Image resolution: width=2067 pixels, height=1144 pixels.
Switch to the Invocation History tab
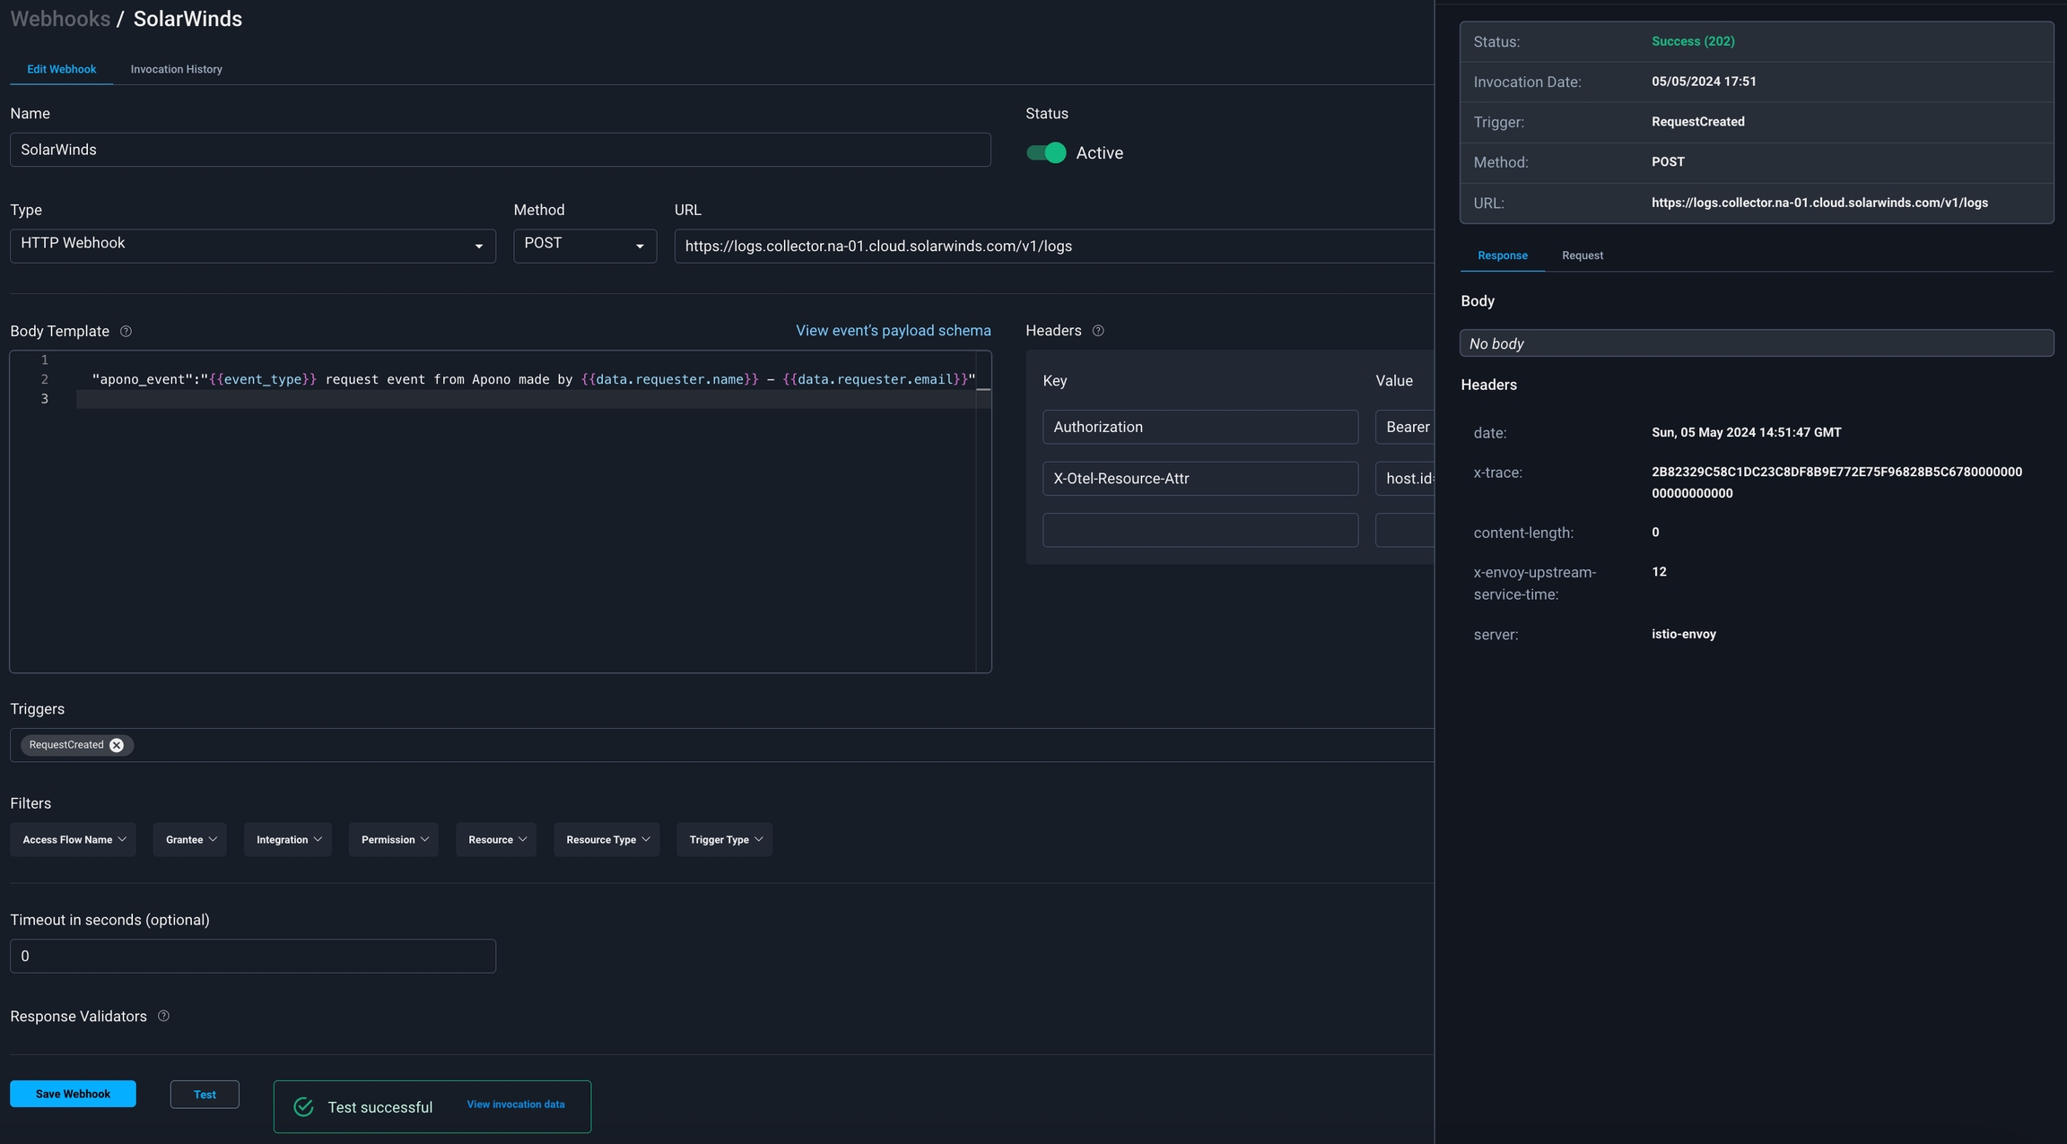177,69
